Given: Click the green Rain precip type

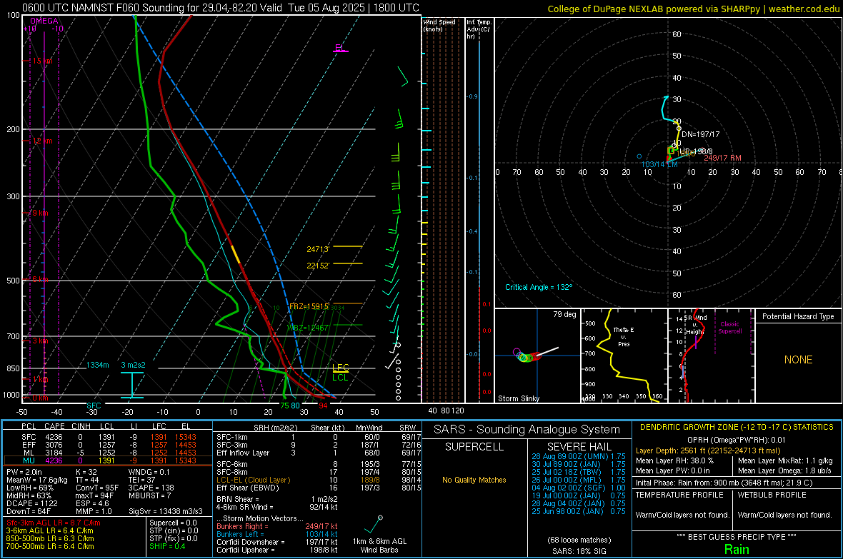Looking at the screenshot, I should [737, 549].
